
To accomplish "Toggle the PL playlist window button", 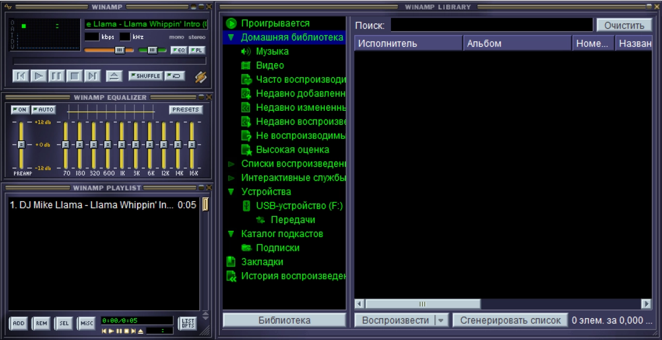I will tap(197, 50).
